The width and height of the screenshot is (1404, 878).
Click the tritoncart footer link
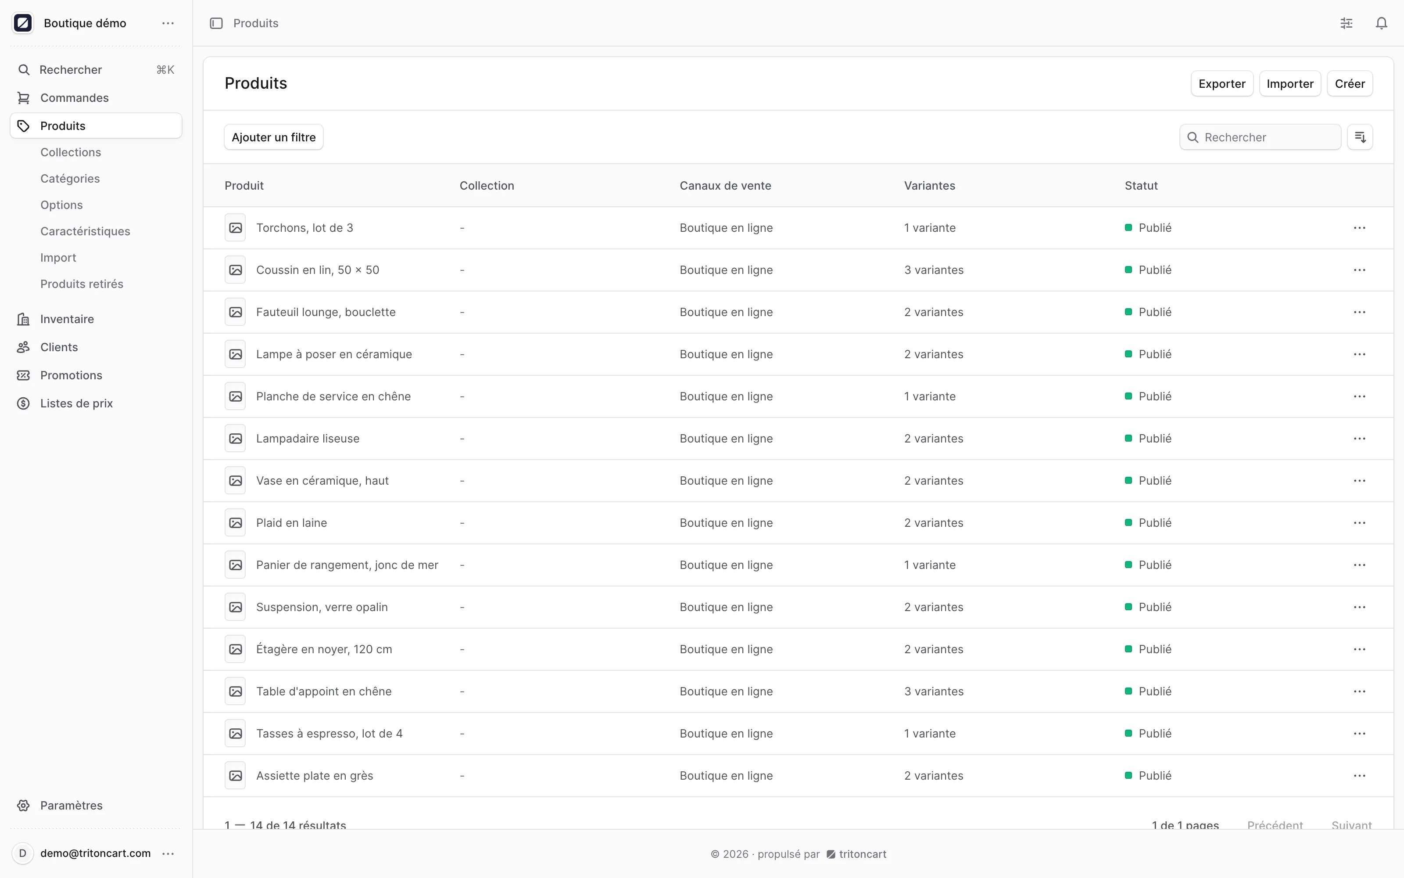click(857, 854)
